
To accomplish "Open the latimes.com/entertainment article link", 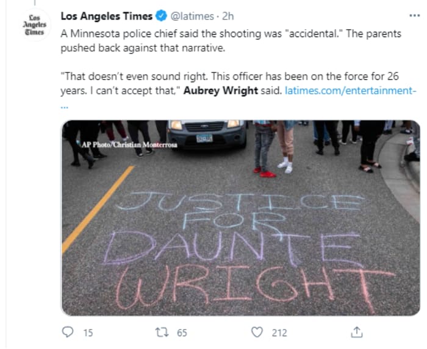I will click(x=351, y=91).
